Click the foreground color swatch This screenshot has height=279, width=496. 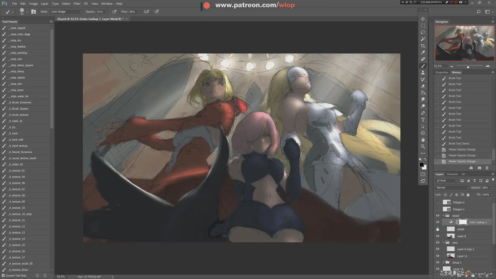point(421,165)
